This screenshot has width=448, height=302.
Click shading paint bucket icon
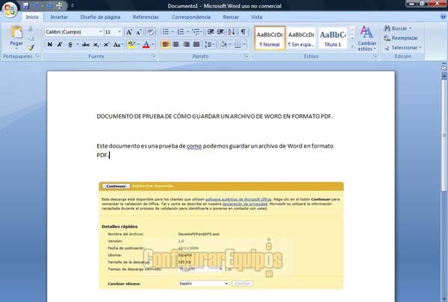coord(223,45)
